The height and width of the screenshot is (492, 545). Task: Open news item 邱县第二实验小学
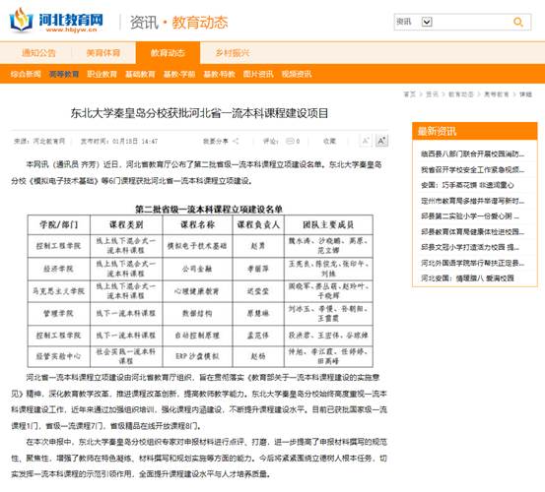[x=470, y=216]
